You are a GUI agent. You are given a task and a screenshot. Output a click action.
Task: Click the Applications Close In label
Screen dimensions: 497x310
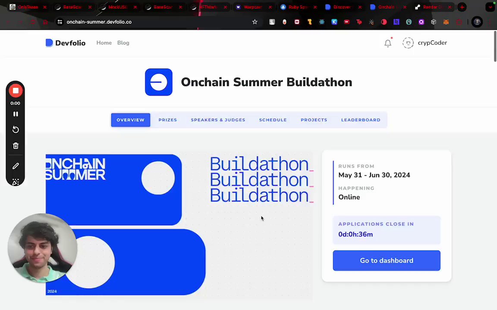pos(376,224)
